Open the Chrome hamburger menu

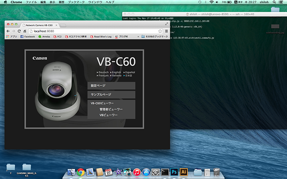tap(166, 31)
